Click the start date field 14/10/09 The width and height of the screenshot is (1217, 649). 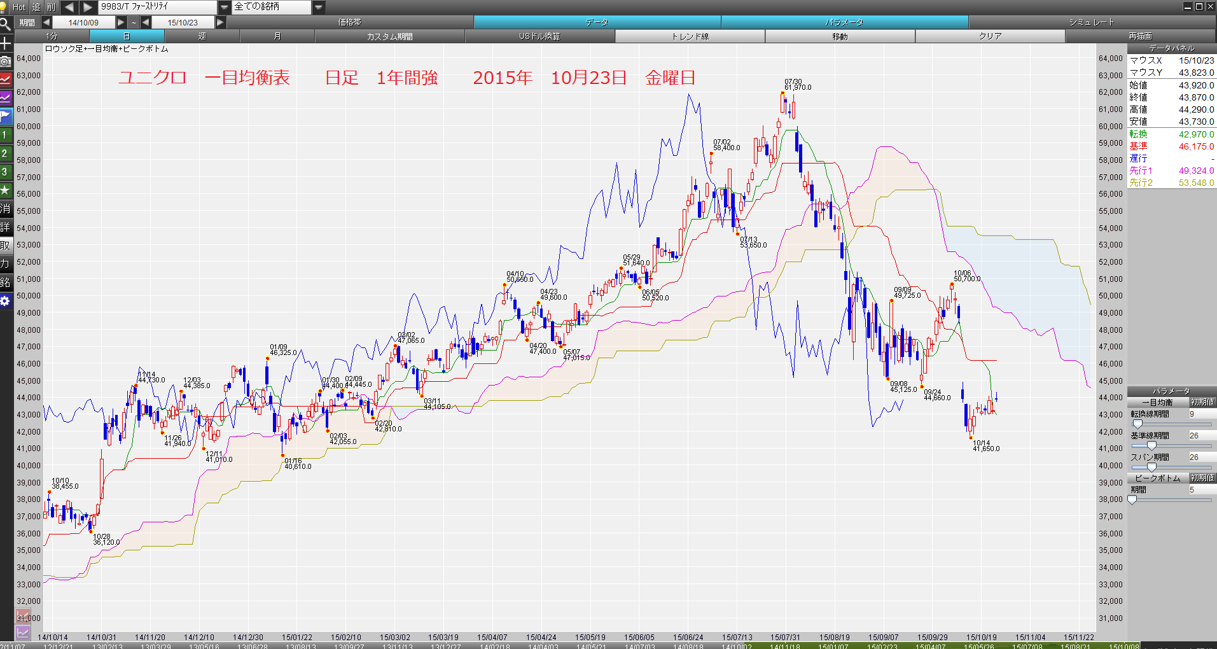tap(84, 22)
